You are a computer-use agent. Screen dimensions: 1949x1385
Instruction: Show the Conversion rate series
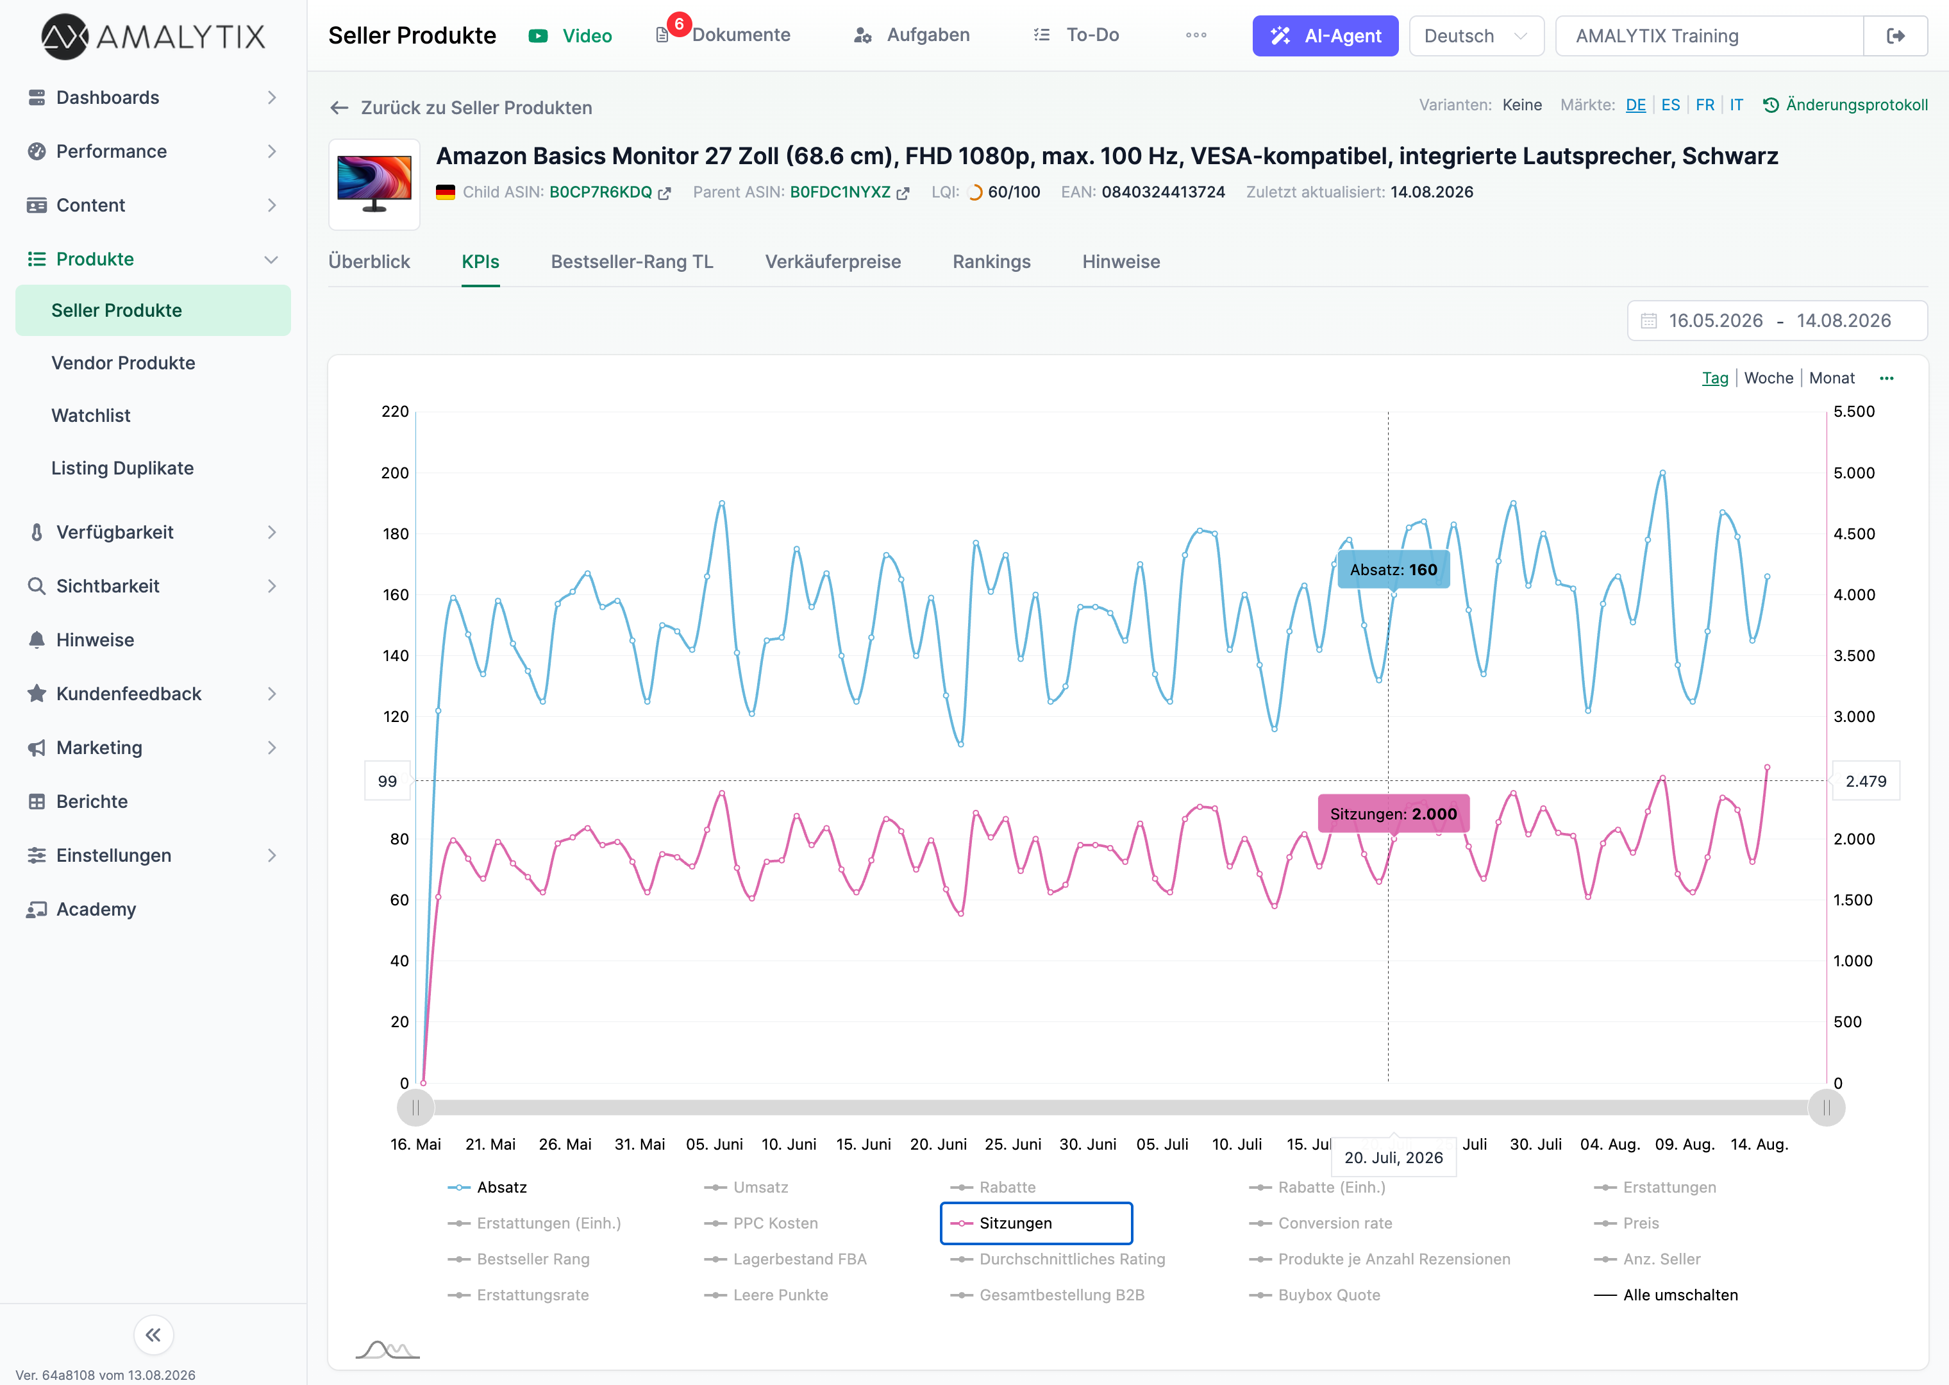1321,1223
